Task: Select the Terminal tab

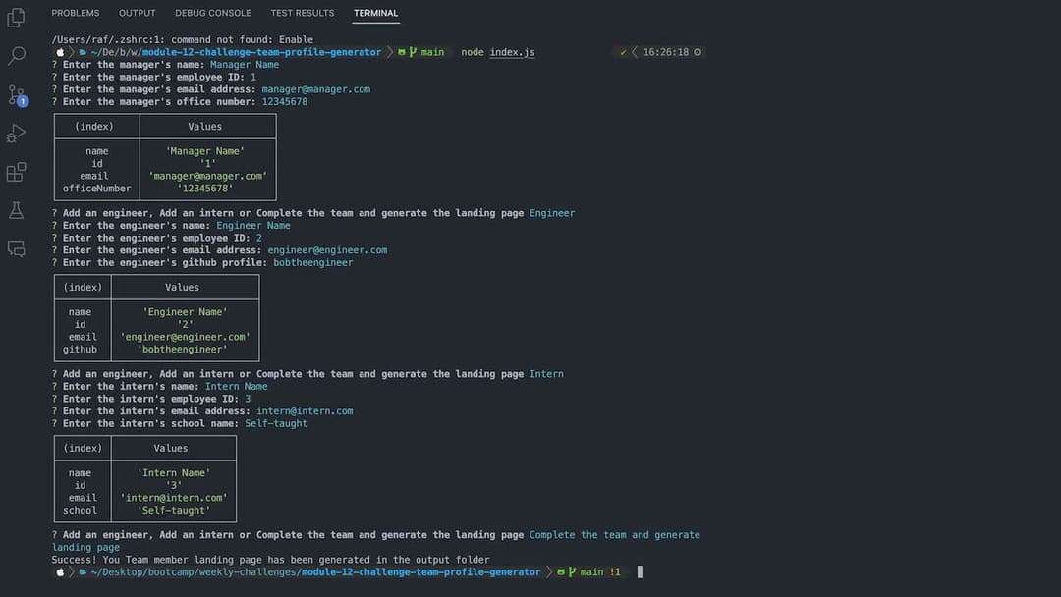Action: [x=376, y=13]
